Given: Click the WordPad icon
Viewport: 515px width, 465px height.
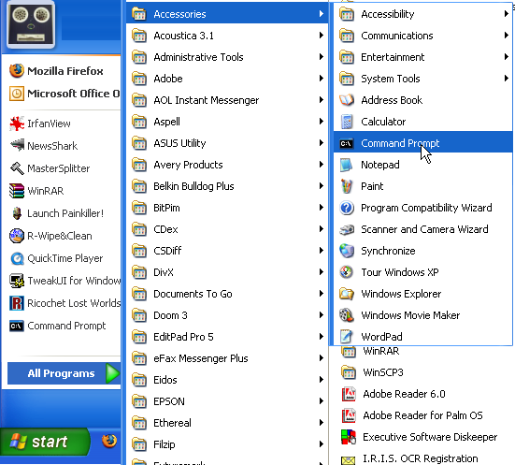Looking at the screenshot, I should (x=346, y=337).
